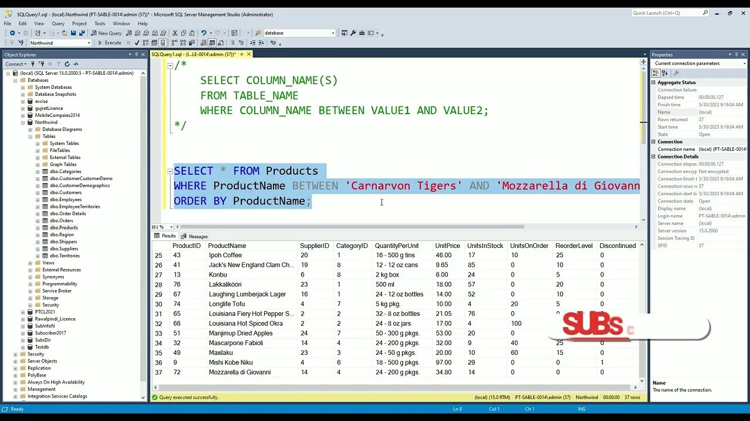Select Server Objects folder

42,361
